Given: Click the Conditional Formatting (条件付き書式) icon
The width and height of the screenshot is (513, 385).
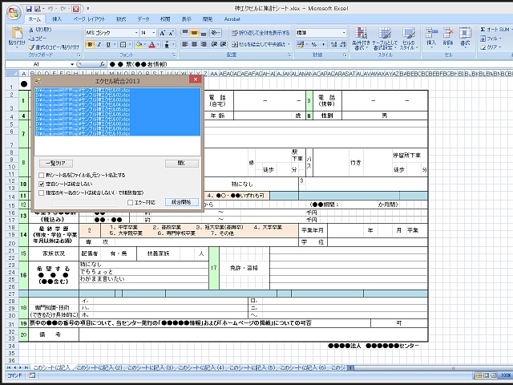Looking at the screenshot, I should click(x=359, y=37).
